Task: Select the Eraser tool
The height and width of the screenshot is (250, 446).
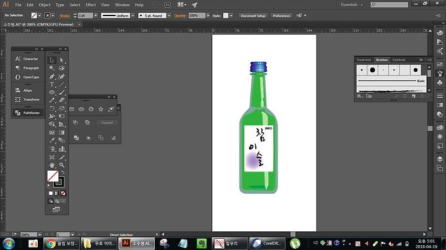Action: 62,100
